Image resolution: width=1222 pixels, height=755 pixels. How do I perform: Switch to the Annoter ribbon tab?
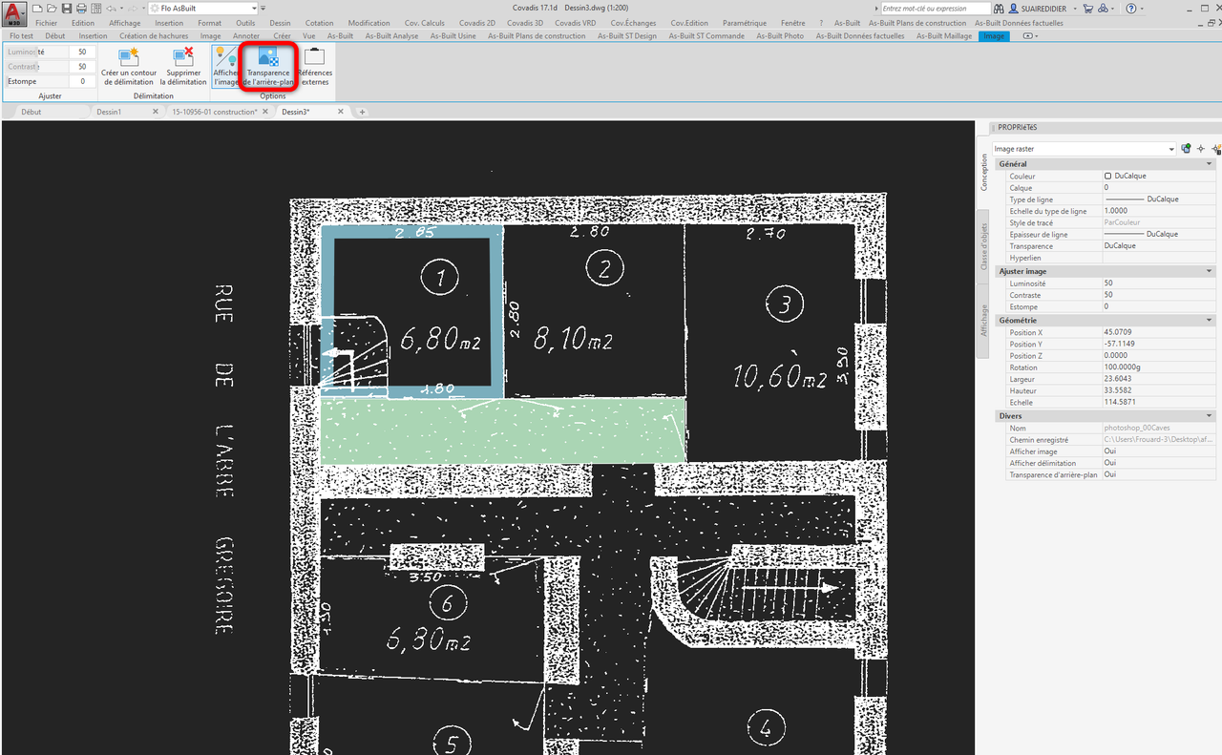(x=246, y=36)
